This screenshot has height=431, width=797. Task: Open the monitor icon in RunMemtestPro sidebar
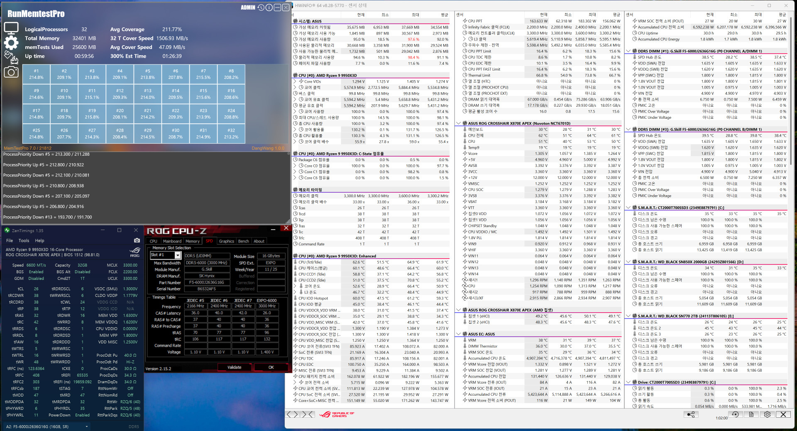coord(11,27)
